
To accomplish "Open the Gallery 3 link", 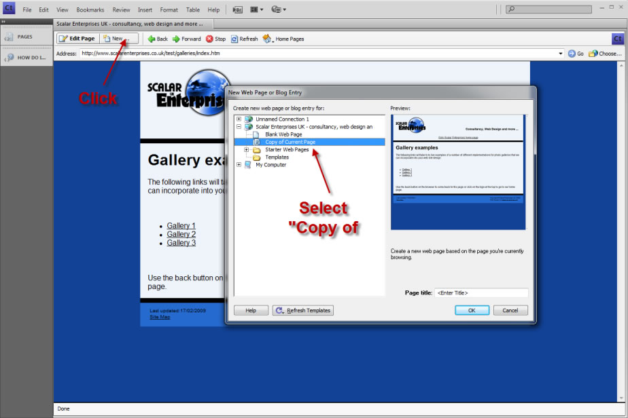I will [x=181, y=243].
